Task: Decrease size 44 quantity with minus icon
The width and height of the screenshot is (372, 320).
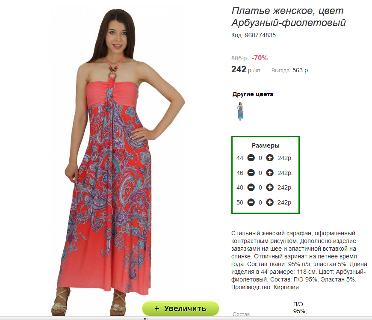Action: coord(251,158)
